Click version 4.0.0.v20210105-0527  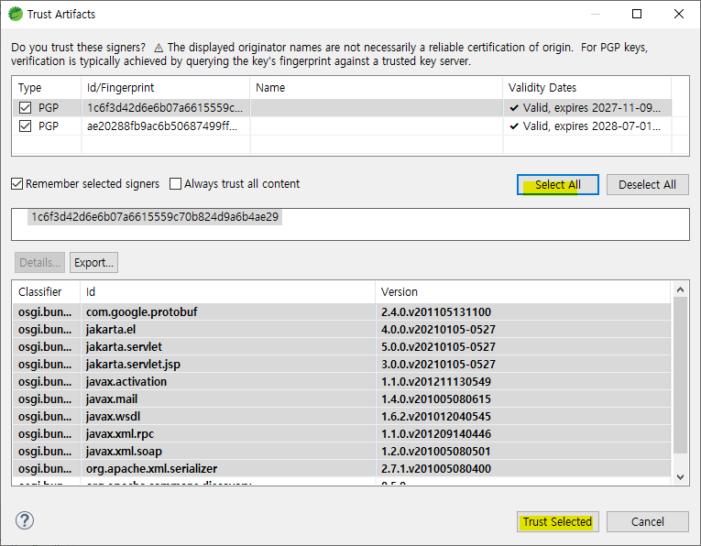[438, 329]
